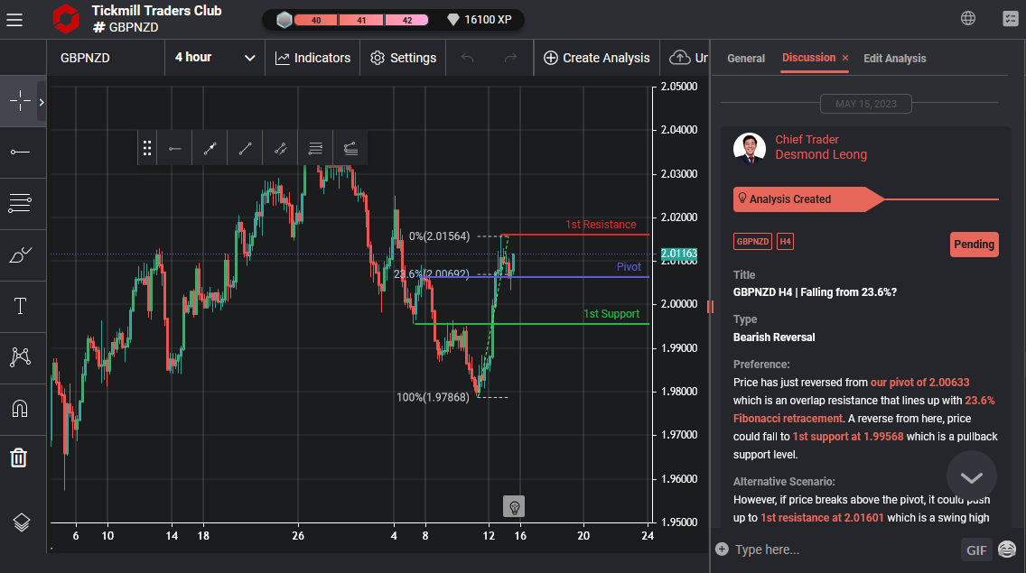Select the pattern tool in sidebar

point(20,356)
